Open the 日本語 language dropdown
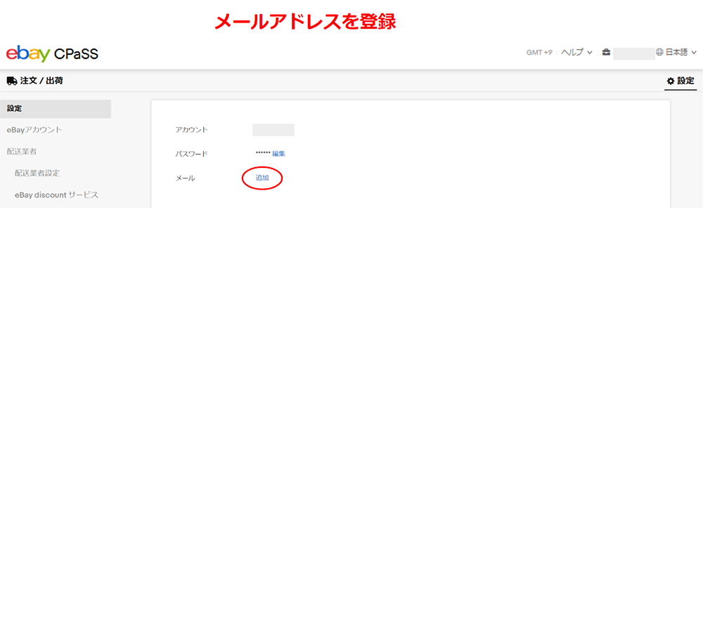 [x=676, y=53]
